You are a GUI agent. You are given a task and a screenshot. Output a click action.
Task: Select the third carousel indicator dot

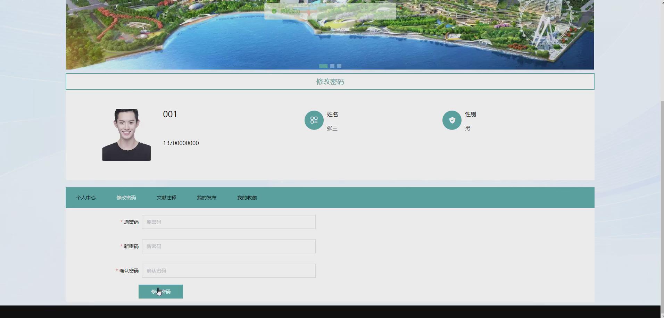pos(339,66)
